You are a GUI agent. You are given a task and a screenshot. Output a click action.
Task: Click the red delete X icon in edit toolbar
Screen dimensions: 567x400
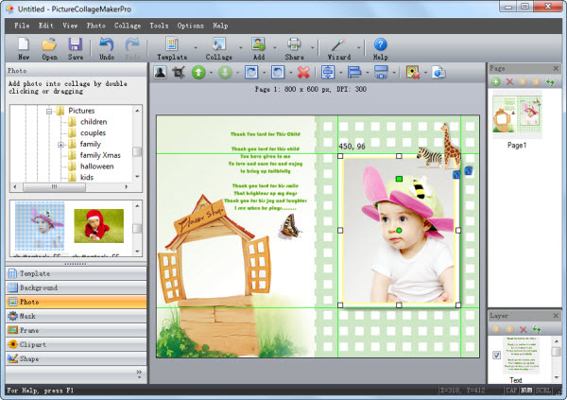click(303, 72)
